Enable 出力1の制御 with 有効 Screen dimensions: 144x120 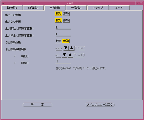point(58,14)
